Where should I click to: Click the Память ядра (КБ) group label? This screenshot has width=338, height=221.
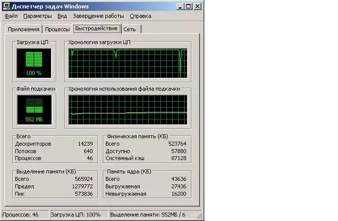[x=129, y=171]
